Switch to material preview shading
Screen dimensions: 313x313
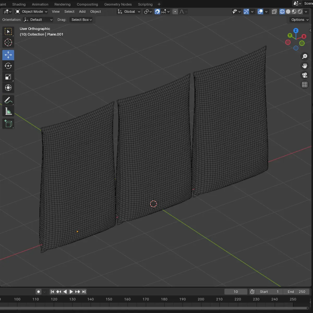pyautogui.click(x=294, y=11)
